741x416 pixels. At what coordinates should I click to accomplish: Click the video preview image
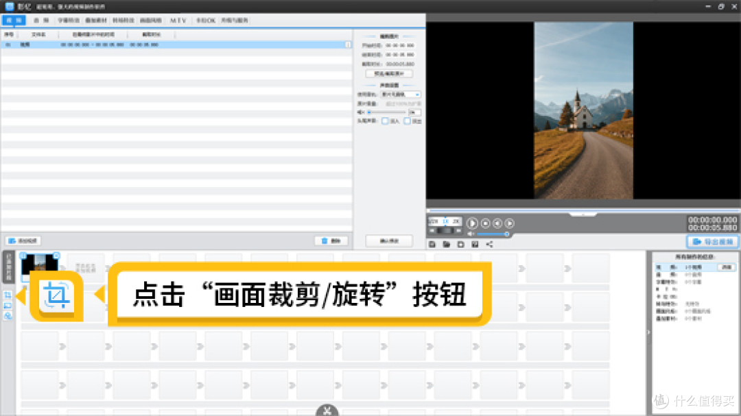pyautogui.click(x=583, y=110)
